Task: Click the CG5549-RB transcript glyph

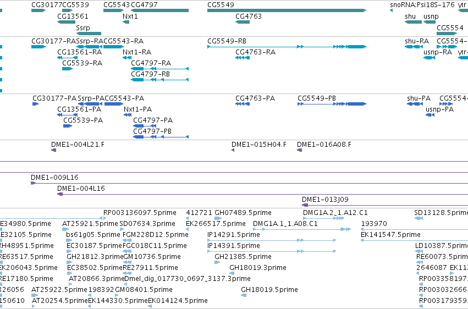Action: [287, 47]
